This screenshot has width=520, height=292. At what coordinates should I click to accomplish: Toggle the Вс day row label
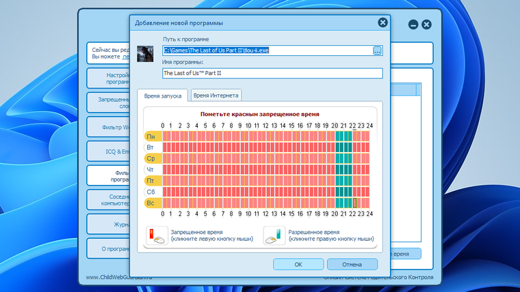click(x=153, y=203)
